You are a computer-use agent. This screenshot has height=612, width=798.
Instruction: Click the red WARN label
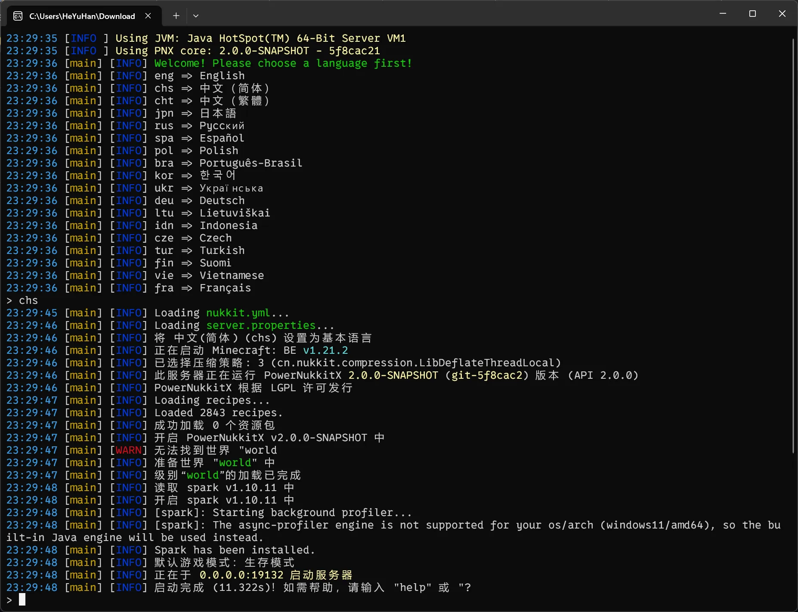point(128,450)
